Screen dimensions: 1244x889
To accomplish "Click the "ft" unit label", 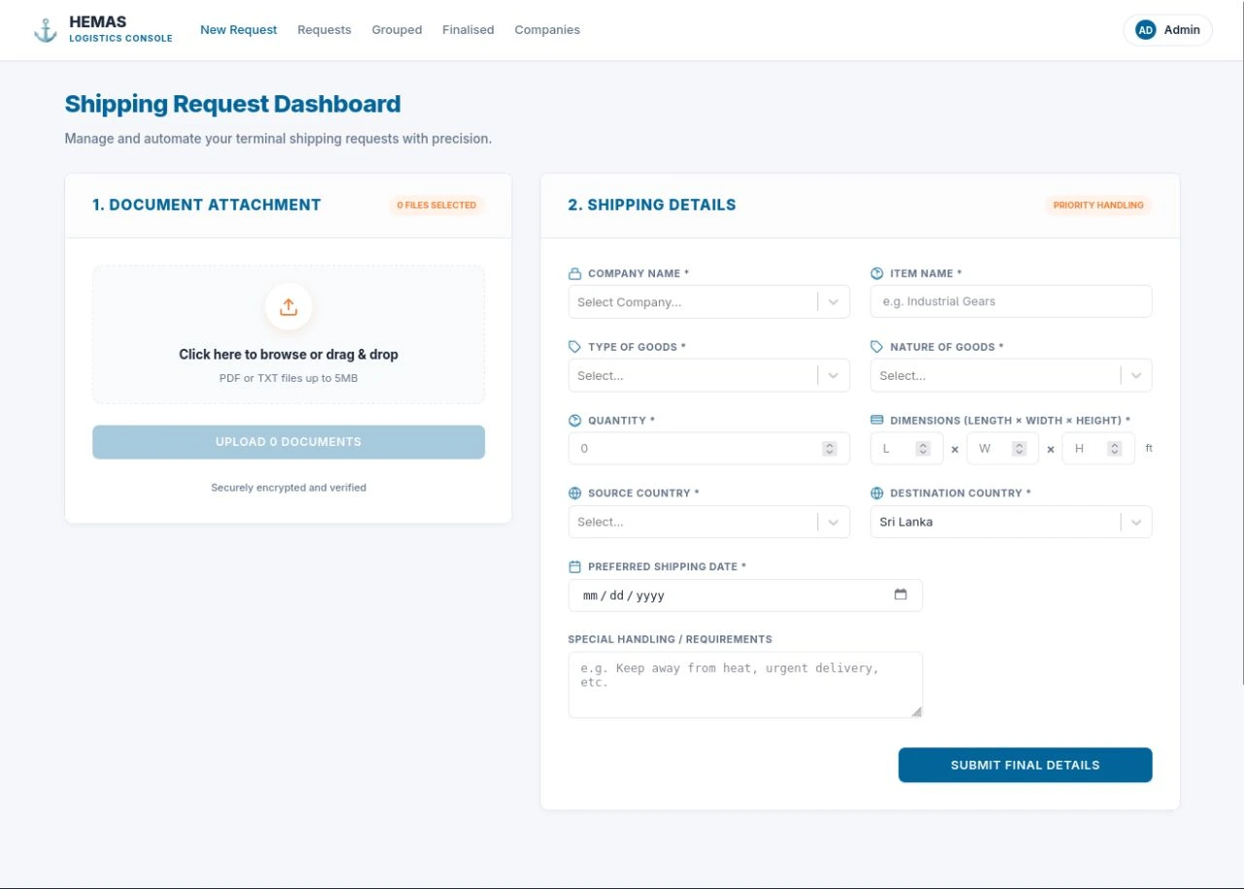I will 1149,449.
